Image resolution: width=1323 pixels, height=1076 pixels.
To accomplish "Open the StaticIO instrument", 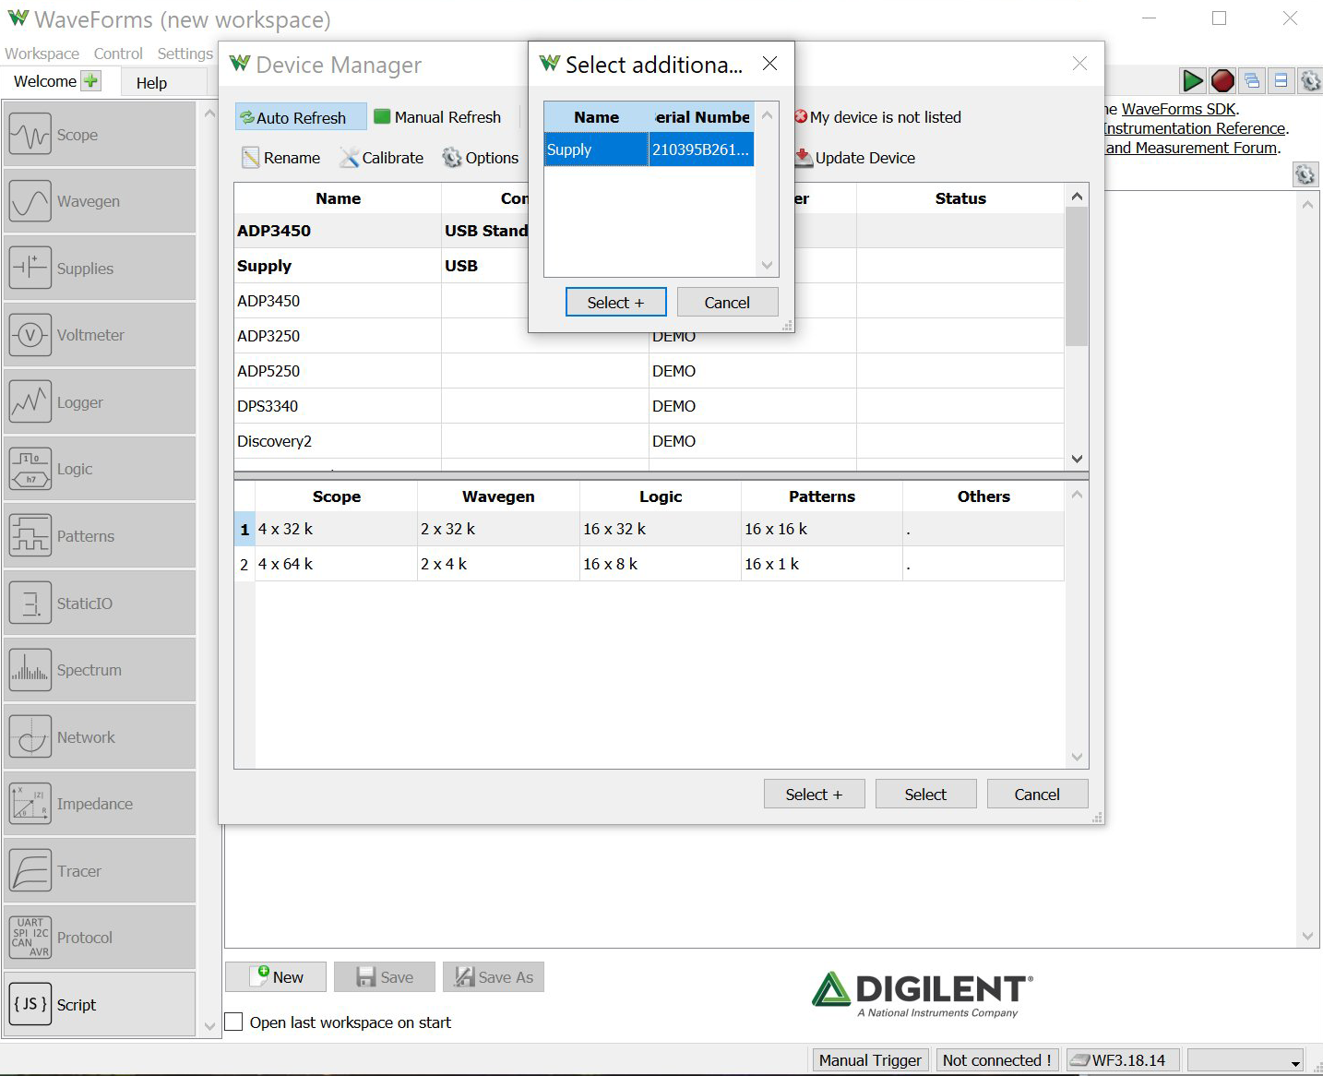I will [100, 604].
